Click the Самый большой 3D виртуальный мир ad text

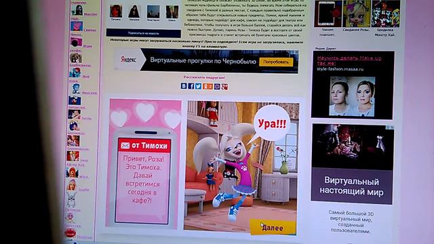click(x=351, y=222)
